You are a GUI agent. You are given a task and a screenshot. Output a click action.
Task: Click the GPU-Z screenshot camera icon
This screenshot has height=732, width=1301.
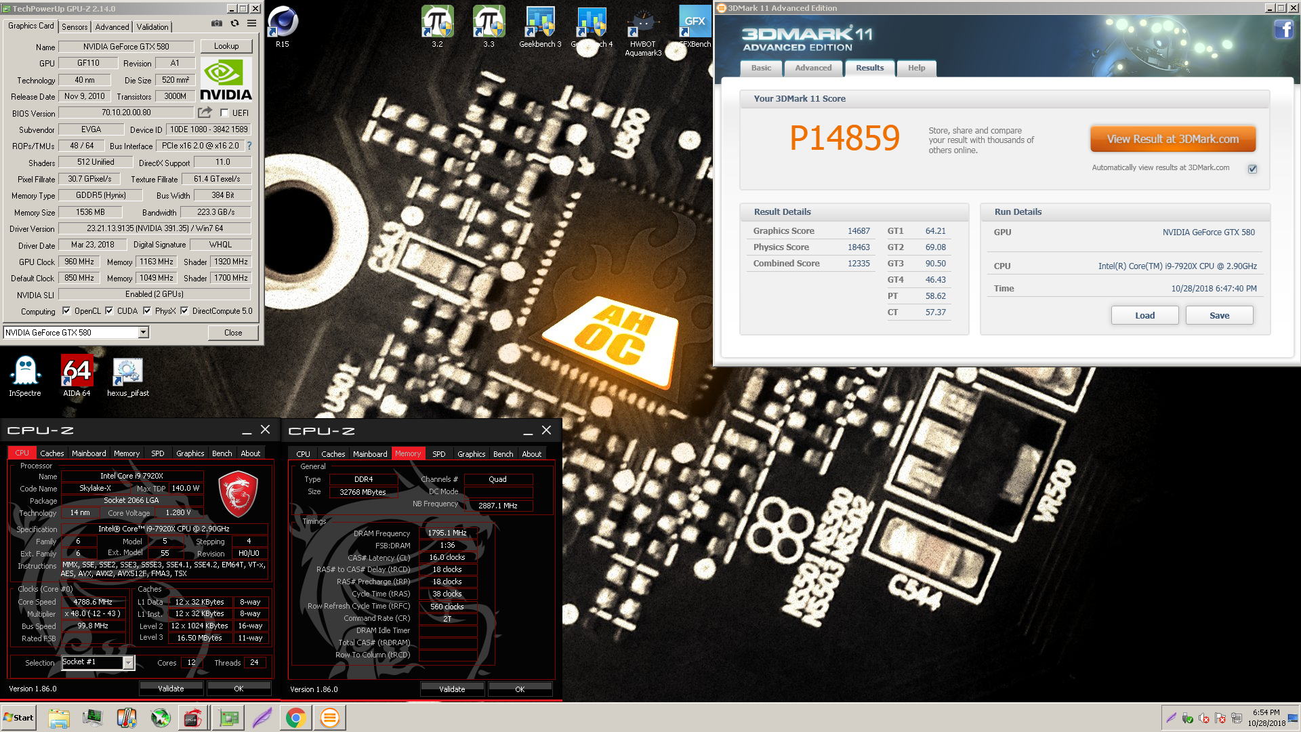point(217,24)
